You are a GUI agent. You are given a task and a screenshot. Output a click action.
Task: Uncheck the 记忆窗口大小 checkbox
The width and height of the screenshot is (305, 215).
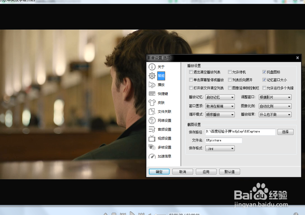click(x=264, y=80)
